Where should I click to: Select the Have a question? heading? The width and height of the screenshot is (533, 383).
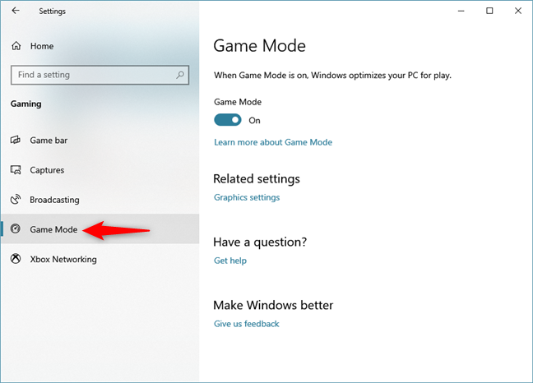(x=260, y=242)
